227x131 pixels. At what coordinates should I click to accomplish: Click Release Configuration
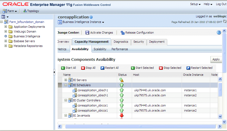tap(137, 33)
